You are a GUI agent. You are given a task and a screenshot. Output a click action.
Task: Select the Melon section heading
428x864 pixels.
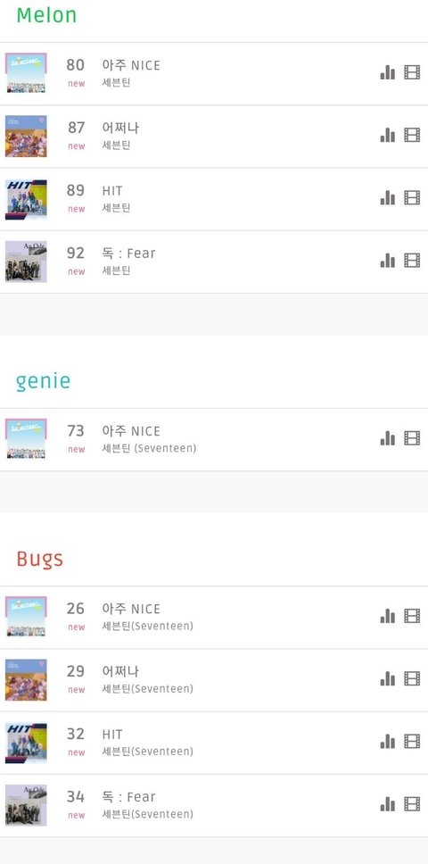[46, 15]
